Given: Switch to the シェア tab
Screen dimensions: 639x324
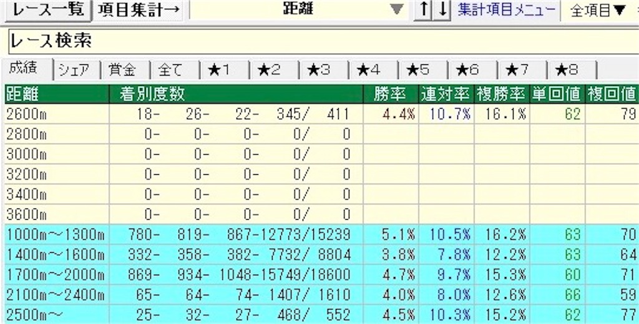Looking at the screenshot, I should [x=77, y=71].
